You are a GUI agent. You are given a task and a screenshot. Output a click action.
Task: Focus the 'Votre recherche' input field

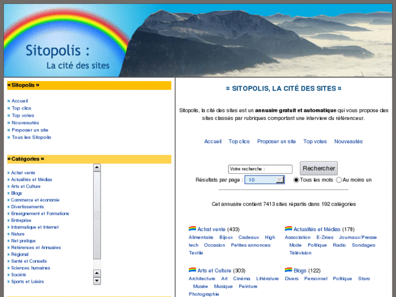tap(260, 169)
